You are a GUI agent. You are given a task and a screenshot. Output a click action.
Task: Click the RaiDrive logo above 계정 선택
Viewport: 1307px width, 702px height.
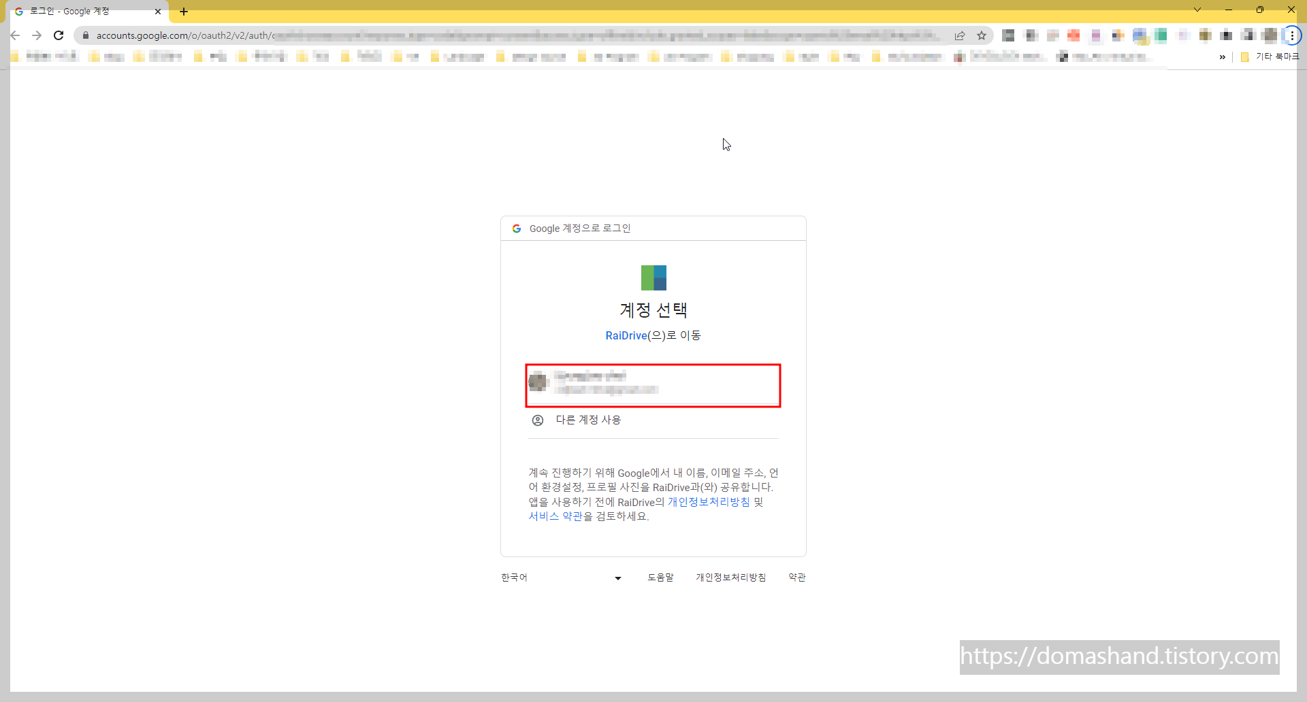[x=653, y=277]
